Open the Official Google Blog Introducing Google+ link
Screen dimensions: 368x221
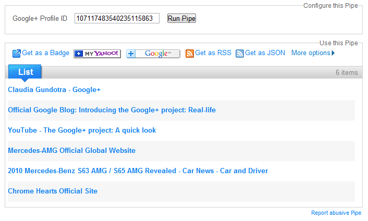(x=112, y=110)
